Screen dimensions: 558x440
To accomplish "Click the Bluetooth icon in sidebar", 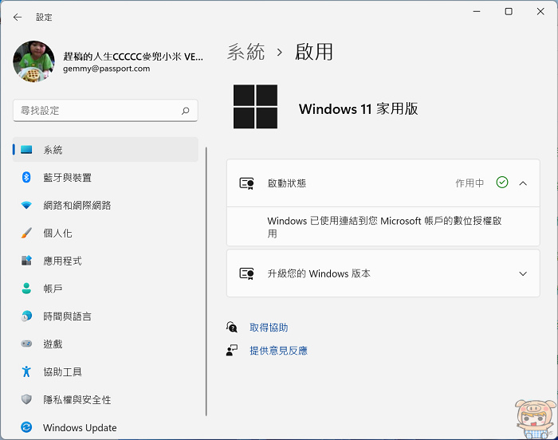I will point(26,177).
